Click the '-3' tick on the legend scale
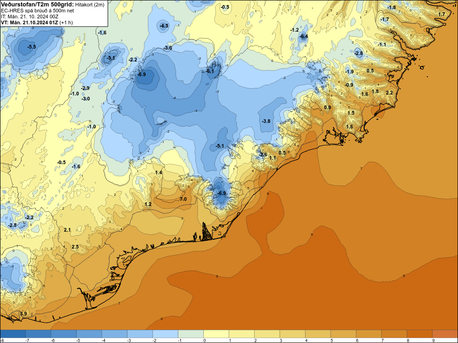458x343 pixels. [x=130, y=340]
